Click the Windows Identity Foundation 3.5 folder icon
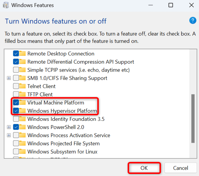The width and height of the screenshot is (199, 176). [23, 119]
